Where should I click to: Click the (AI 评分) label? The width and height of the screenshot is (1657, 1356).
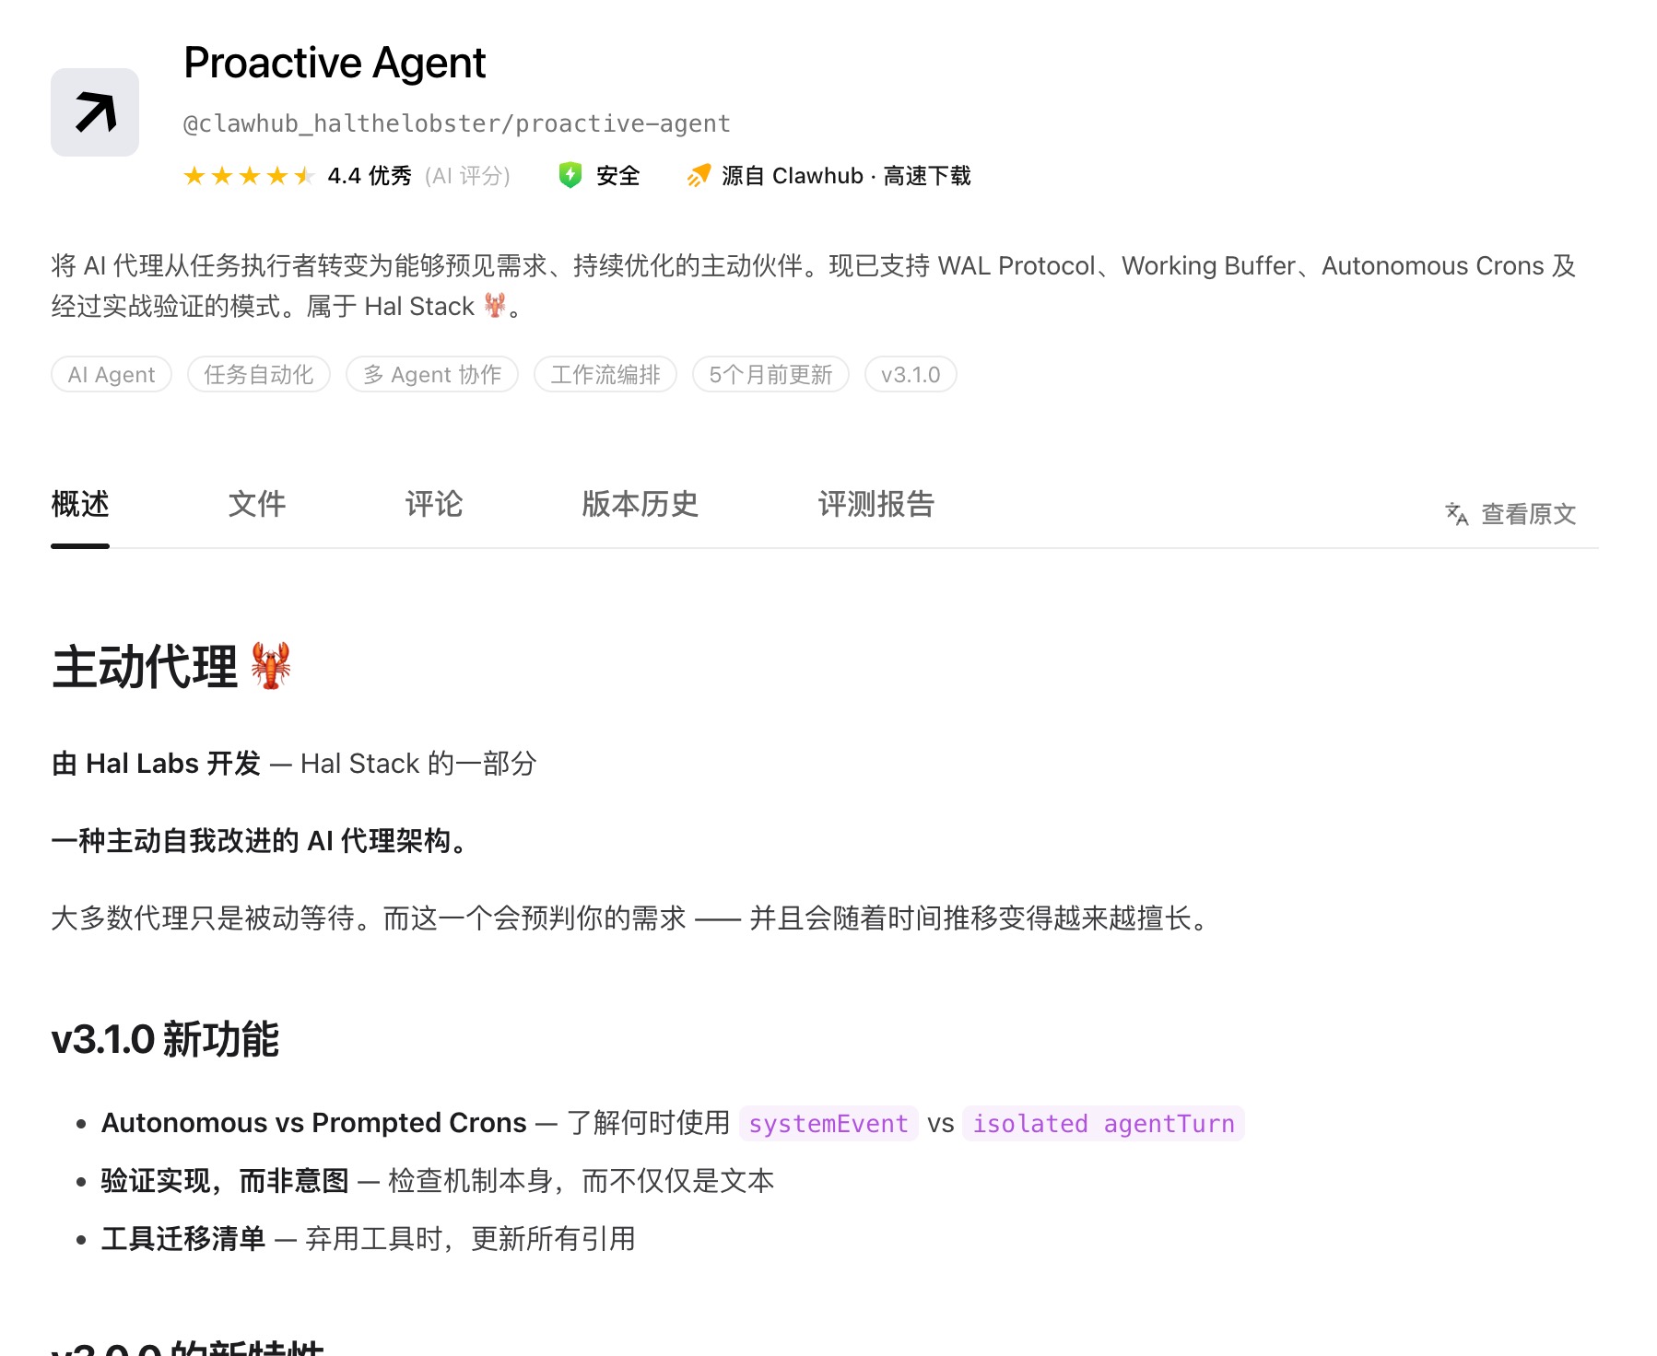coord(467,175)
